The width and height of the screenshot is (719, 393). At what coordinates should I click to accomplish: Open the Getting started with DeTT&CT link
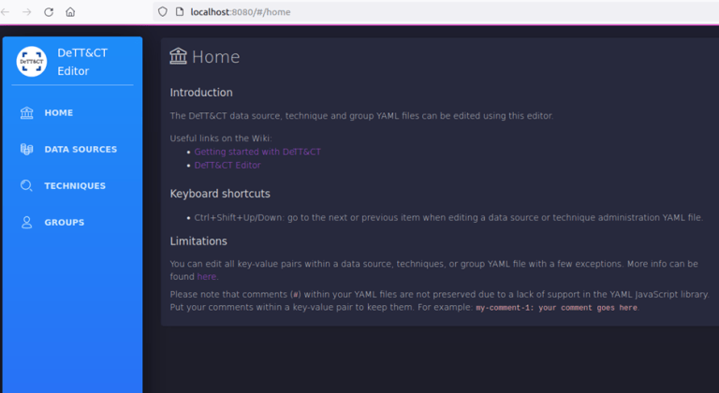pos(257,152)
